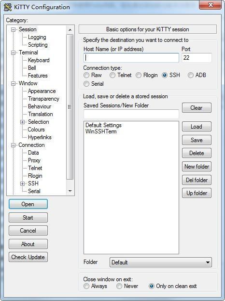225x301 pixels.
Task: Select the Logging category
Action: [x=37, y=37]
